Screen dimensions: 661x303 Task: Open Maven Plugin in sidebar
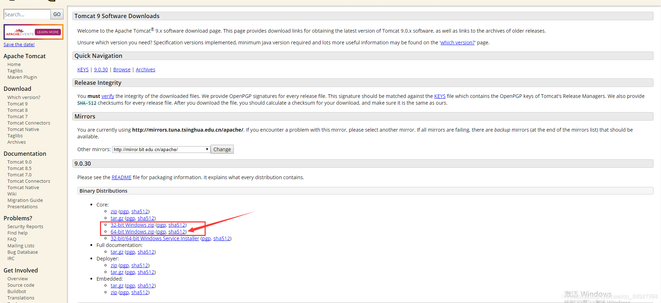(x=22, y=77)
